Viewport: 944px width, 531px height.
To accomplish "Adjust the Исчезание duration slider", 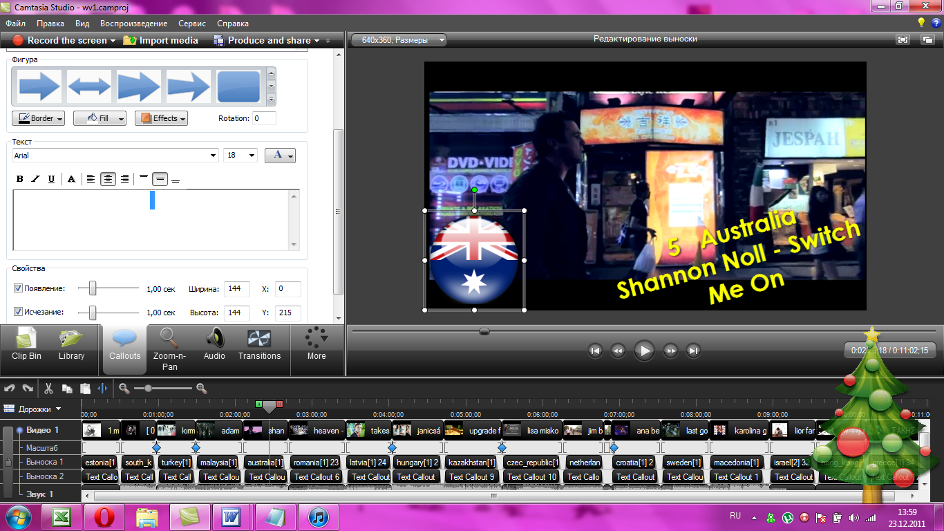I will click(x=92, y=313).
